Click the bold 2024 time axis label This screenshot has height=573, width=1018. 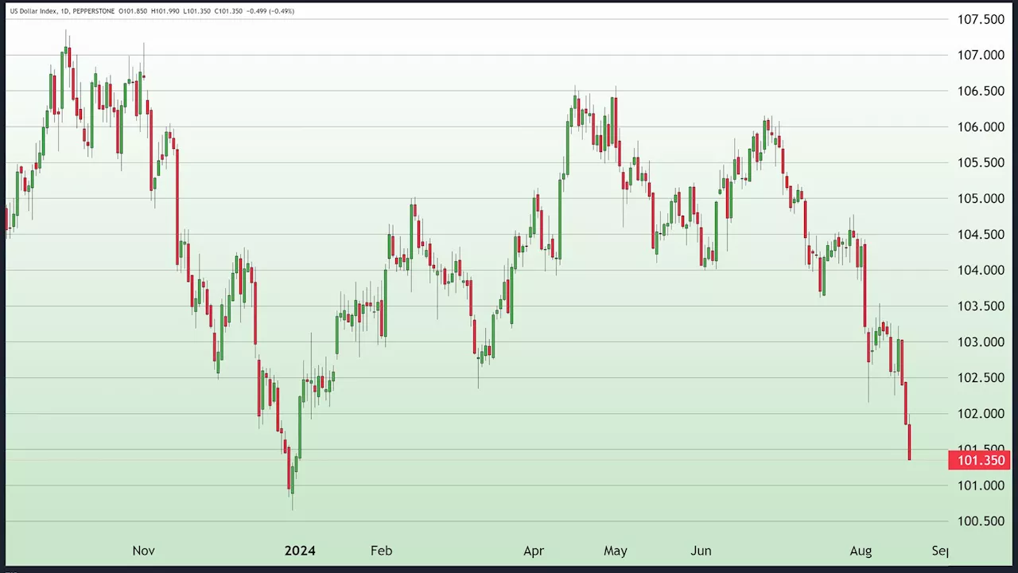tap(300, 550)
